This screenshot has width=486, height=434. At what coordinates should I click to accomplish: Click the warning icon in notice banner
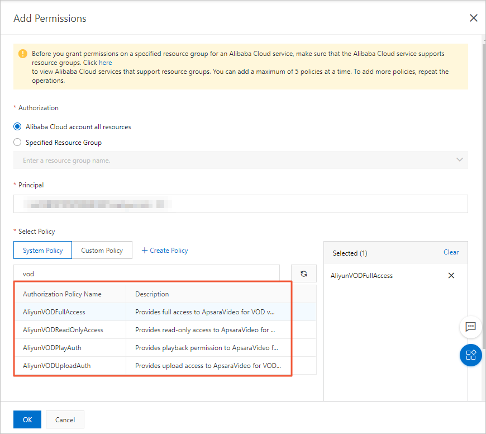click(x=23, y=54)
